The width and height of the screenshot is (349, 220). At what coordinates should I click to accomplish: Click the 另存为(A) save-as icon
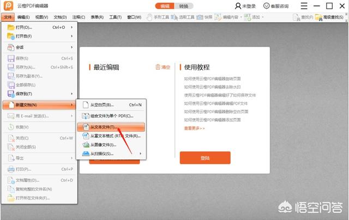click(x=11, y=67)
